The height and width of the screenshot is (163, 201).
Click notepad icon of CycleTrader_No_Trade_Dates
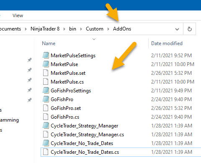tap(46, 143)
